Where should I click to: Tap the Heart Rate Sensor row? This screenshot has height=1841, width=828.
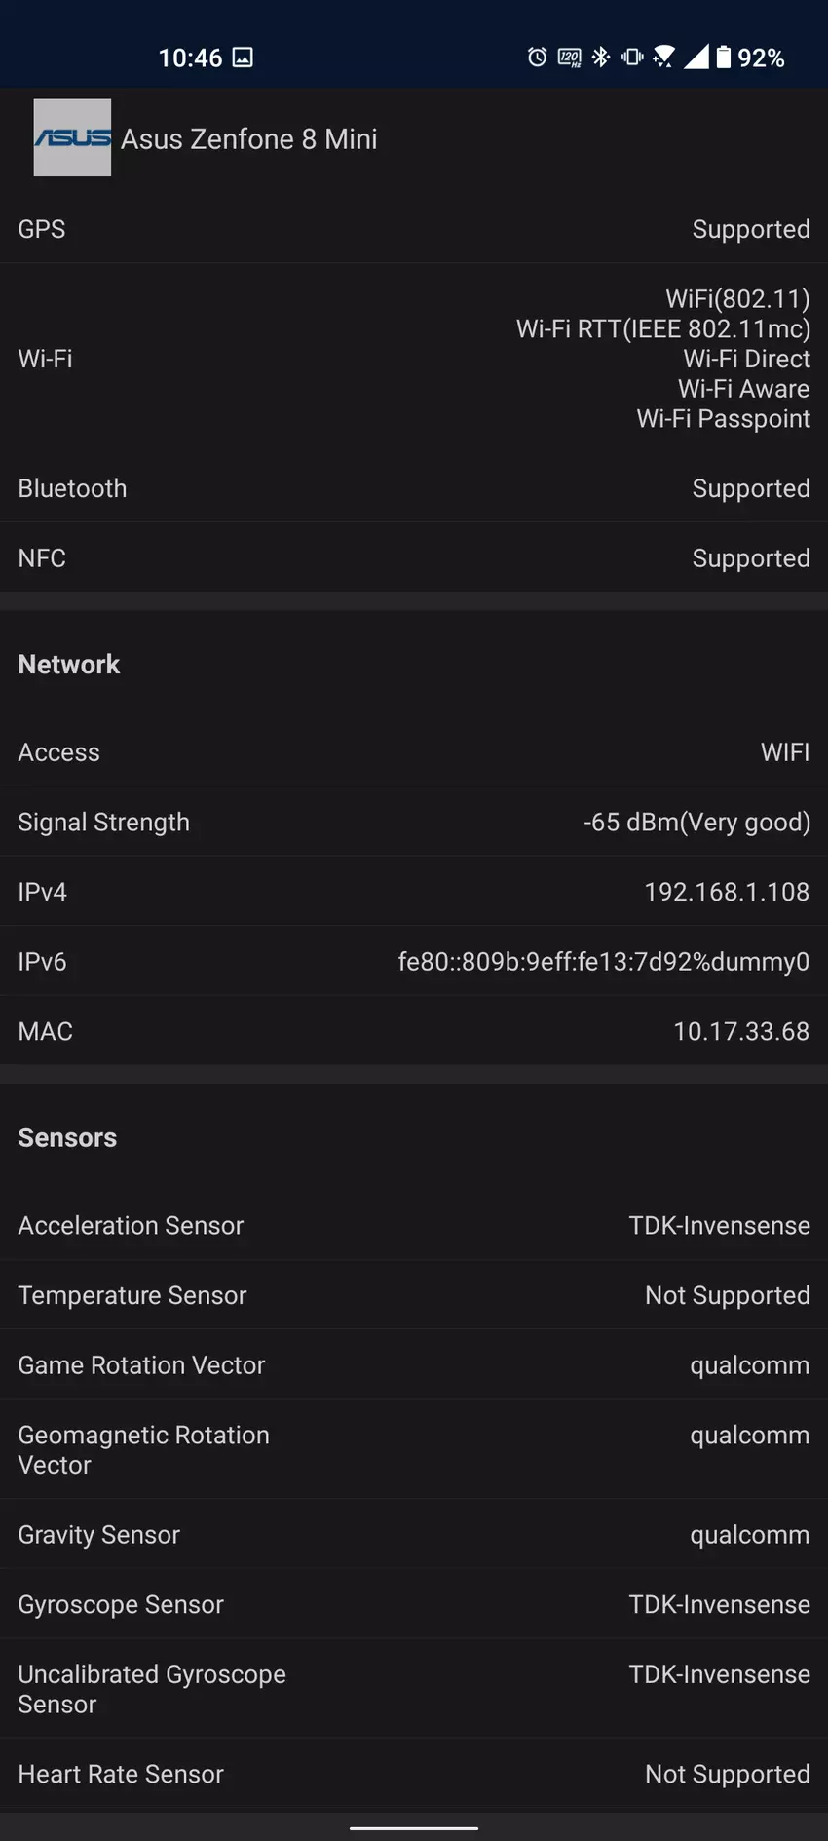(x=414, y=1774)
